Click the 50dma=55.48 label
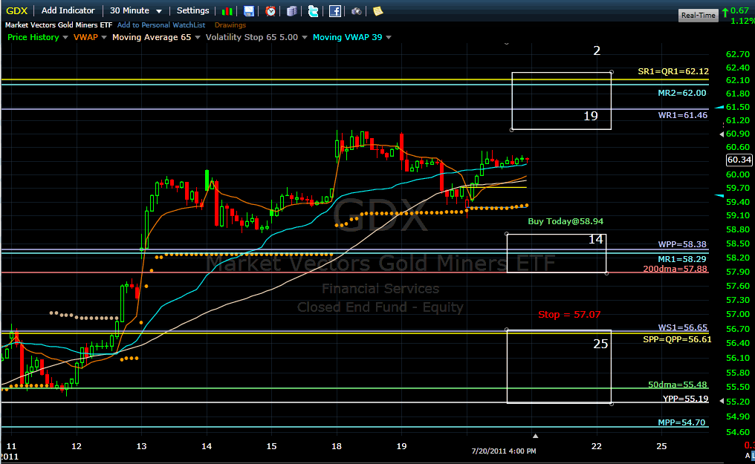Viewport: 755px width, 464px height. [x=678, y=384]
